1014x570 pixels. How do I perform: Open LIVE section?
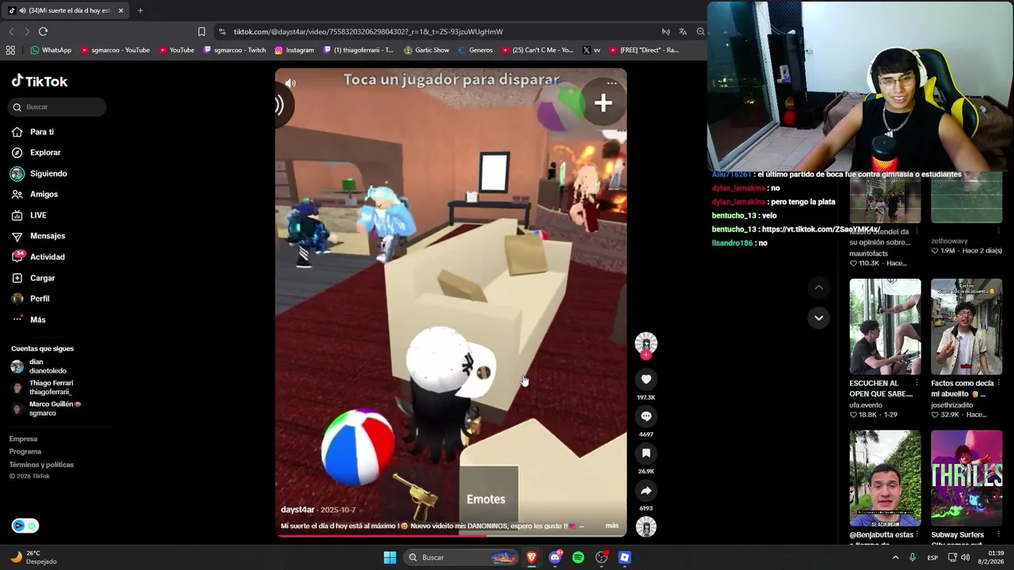pos(29,215)
